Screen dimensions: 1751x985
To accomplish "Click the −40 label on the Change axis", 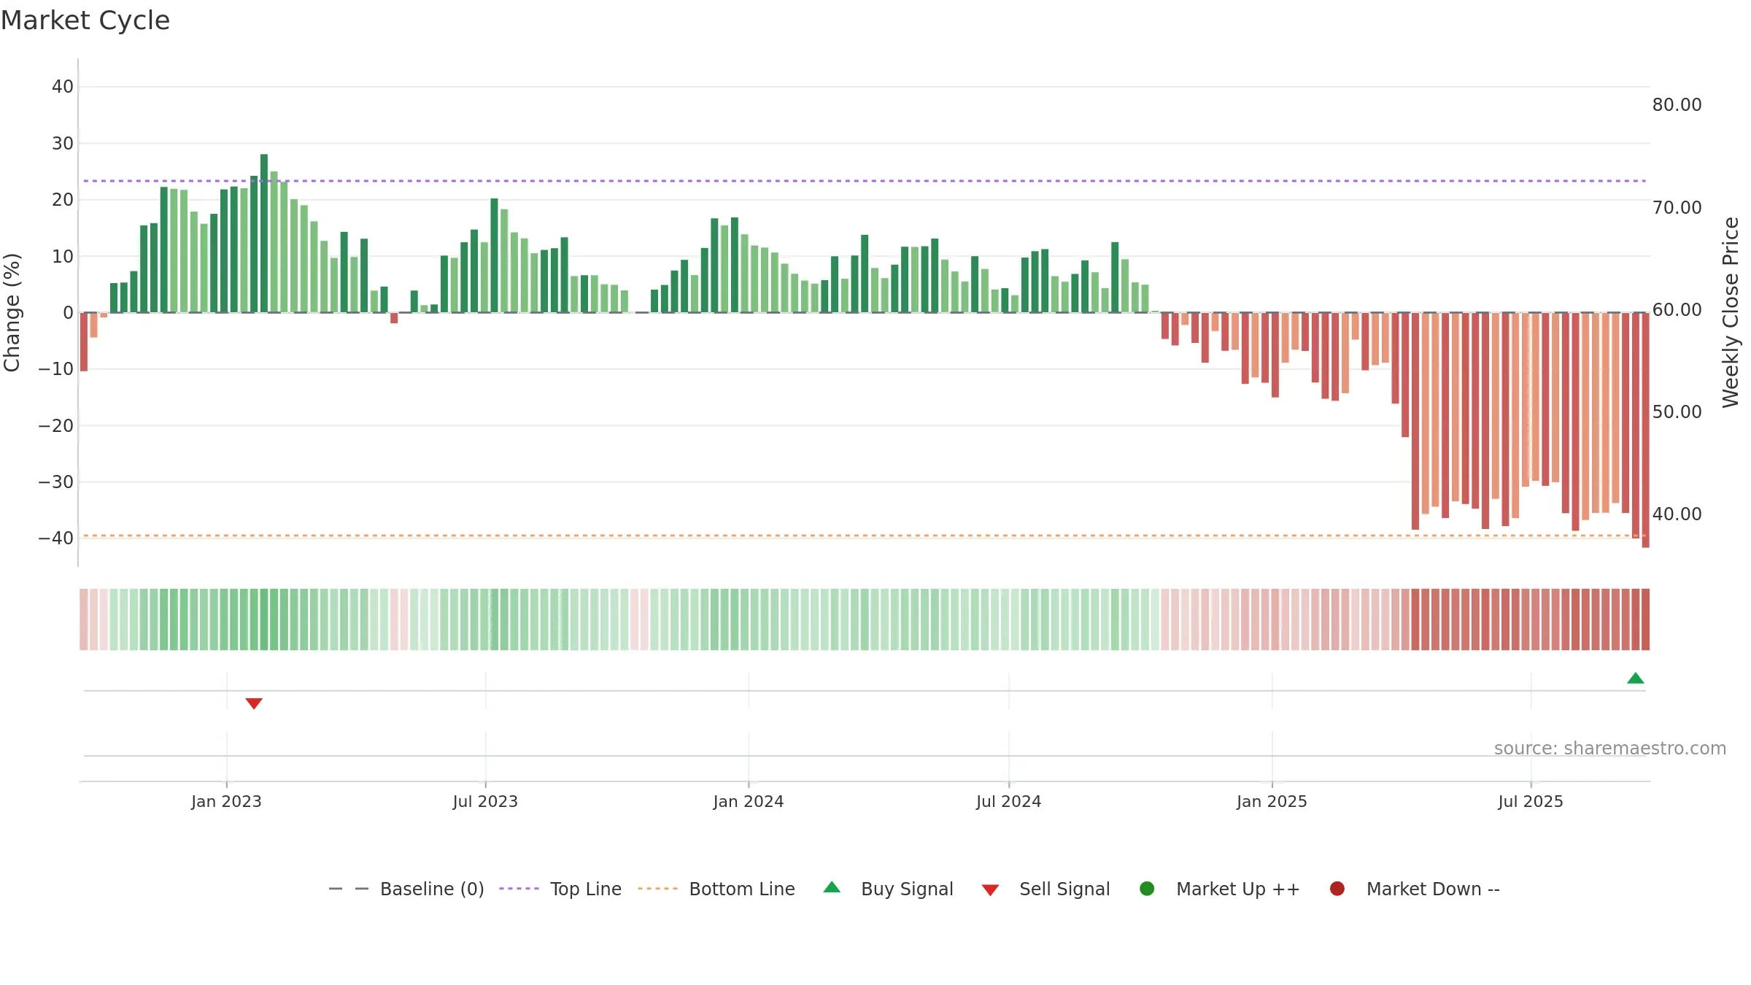I will [x=56, y=538].
